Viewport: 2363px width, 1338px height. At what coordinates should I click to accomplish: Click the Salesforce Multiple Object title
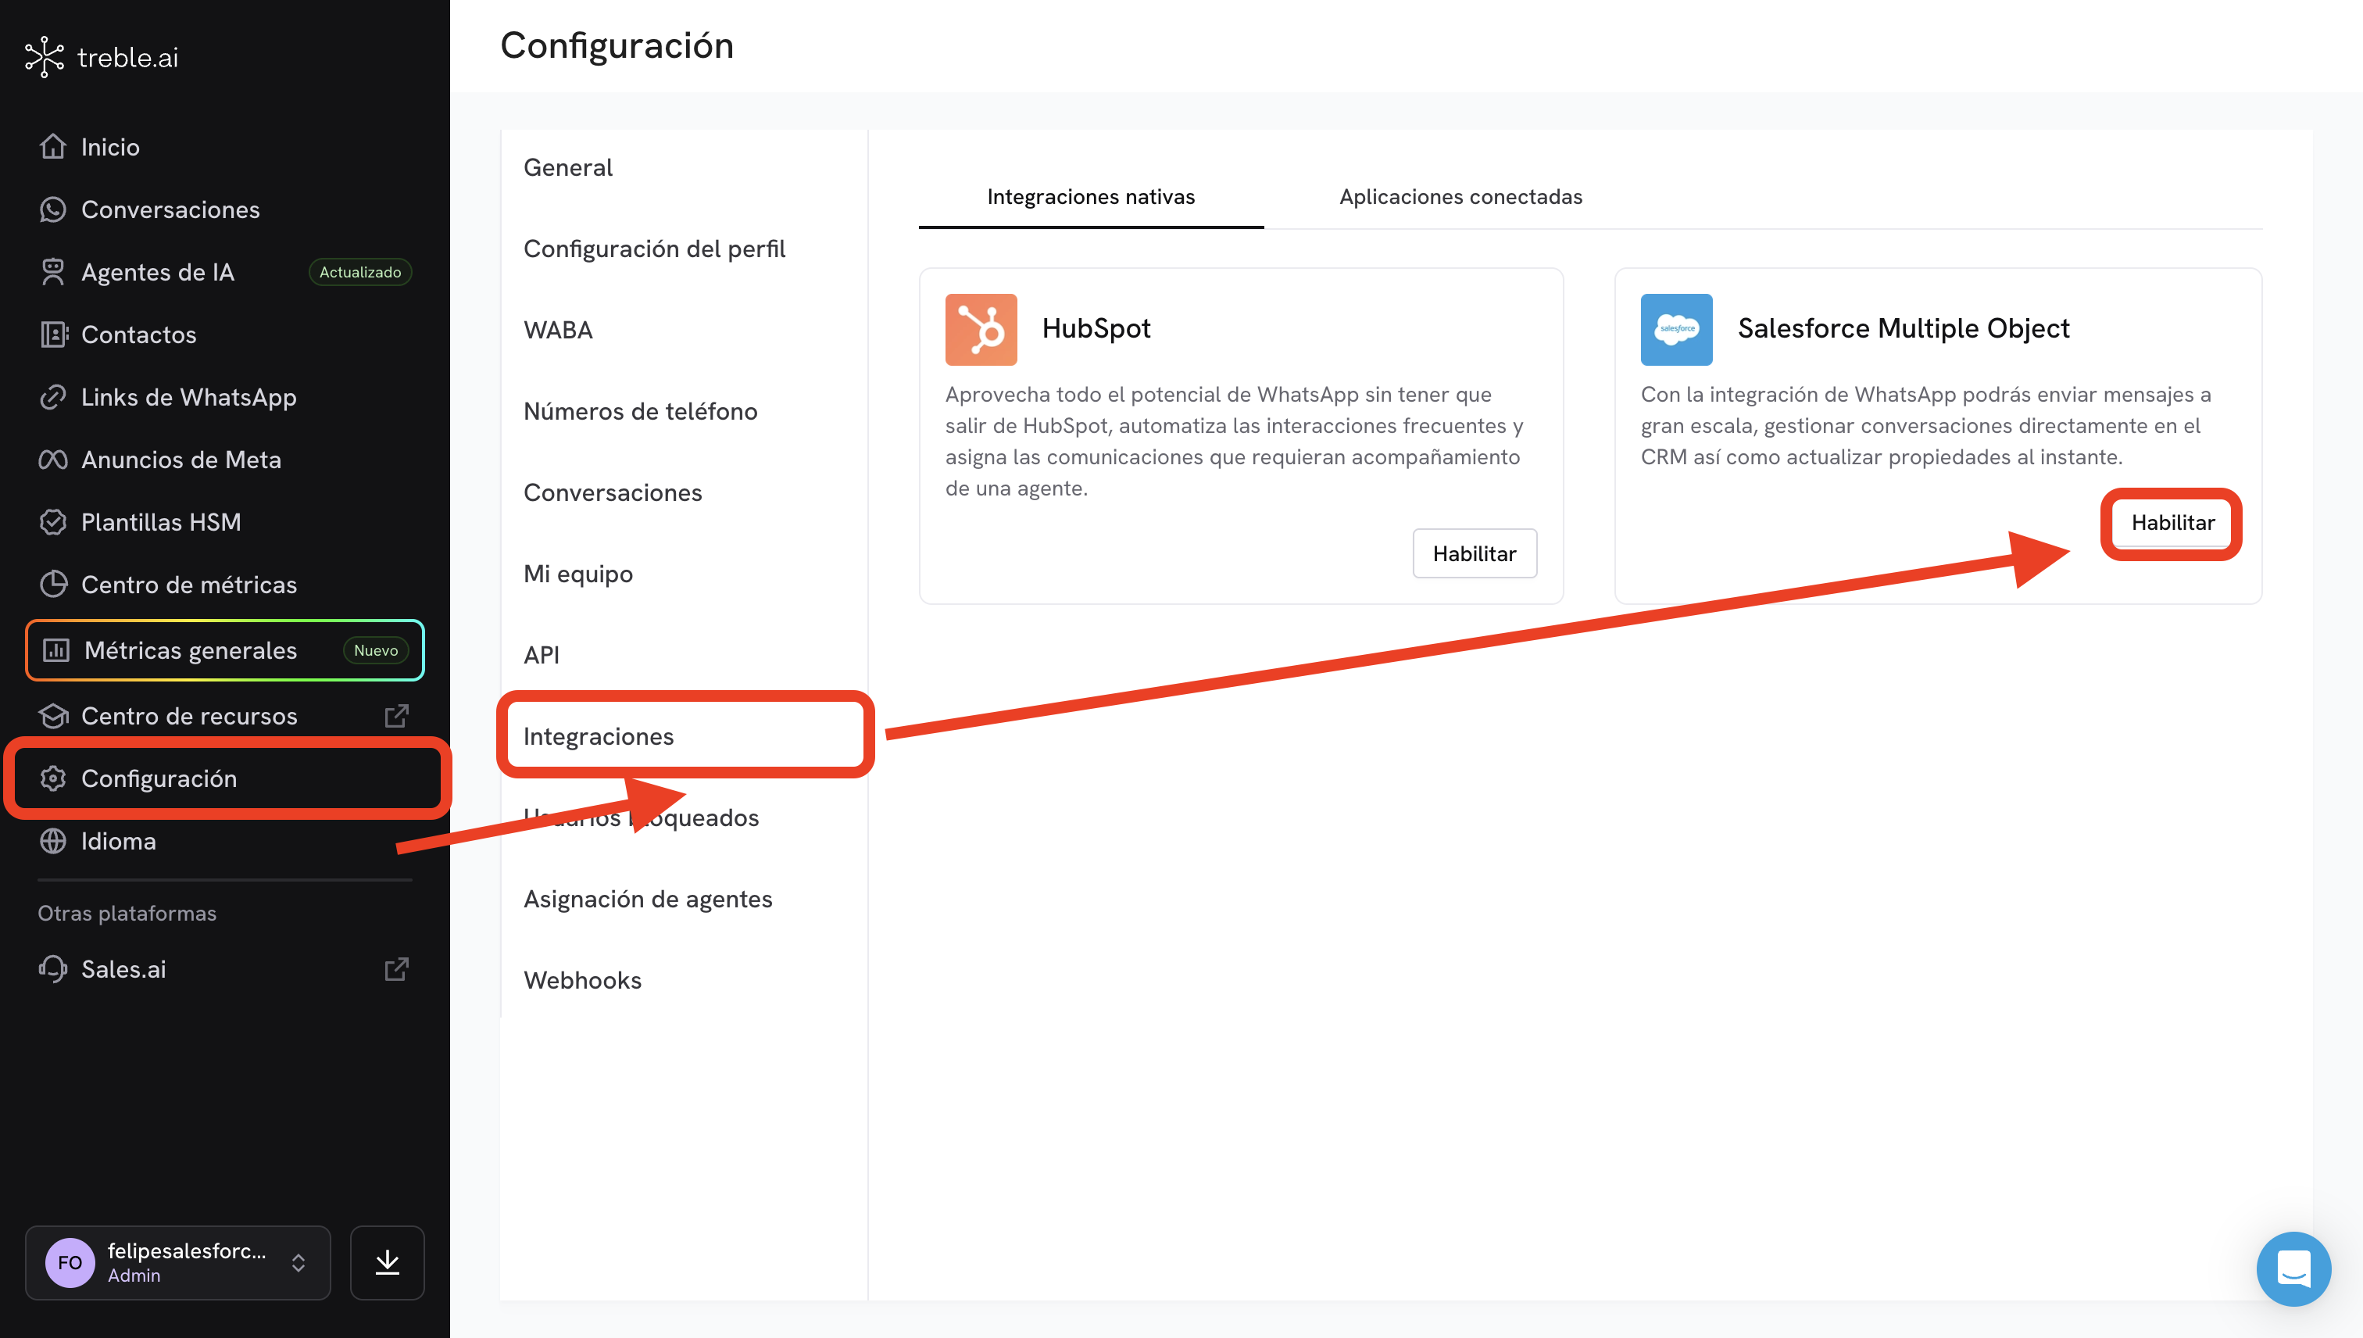click(1903, 328)
